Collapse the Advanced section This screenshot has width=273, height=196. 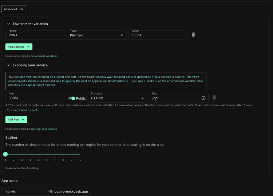pyautogui.click(x=14, y=9)
